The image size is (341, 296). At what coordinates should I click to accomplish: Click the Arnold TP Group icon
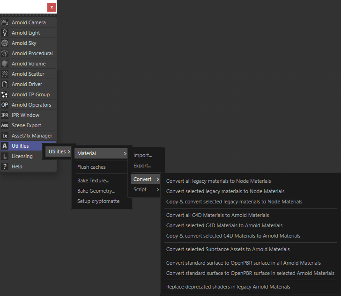[x=5, y=94]
